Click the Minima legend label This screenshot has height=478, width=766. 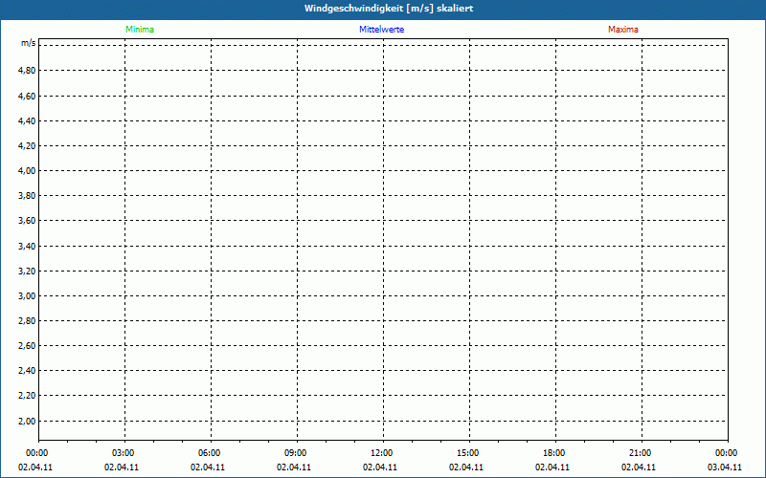pos(139,30)
